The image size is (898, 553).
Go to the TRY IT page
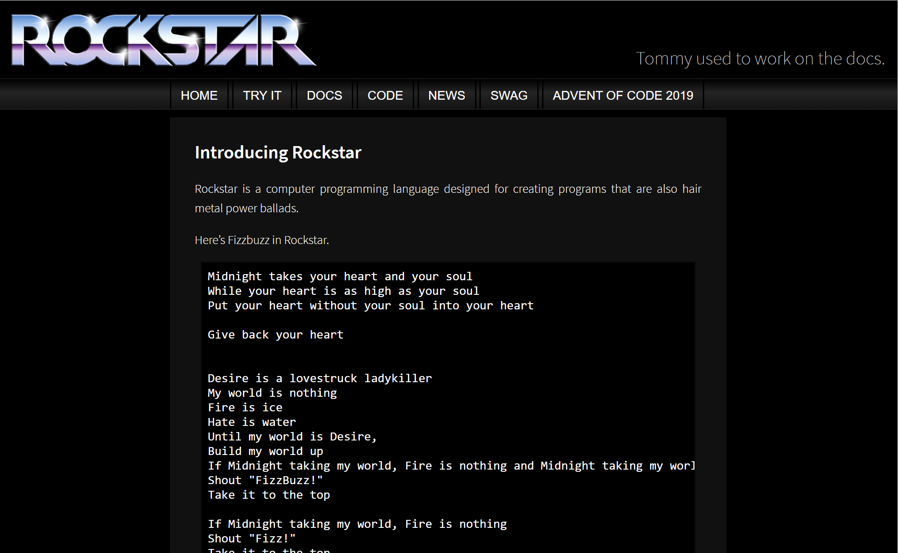click(262, 95)
